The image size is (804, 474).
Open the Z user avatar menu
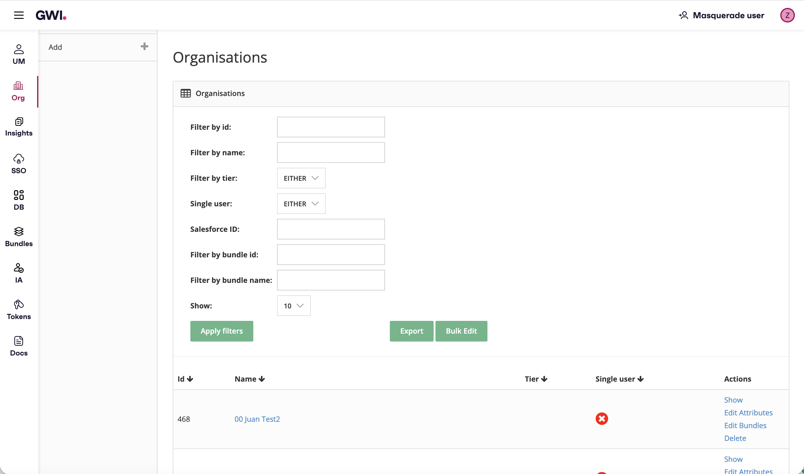click(787, 15)
